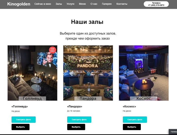Choose the Голливуд hall with Выбрать
The image size is (177, 135).
[x=20, y=127]
